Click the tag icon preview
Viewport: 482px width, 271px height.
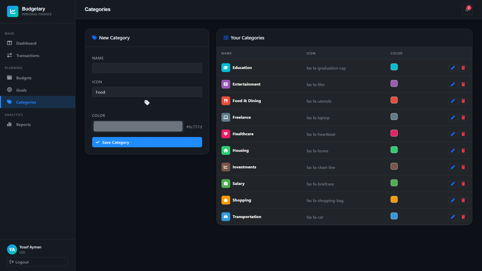click(147, 103)
